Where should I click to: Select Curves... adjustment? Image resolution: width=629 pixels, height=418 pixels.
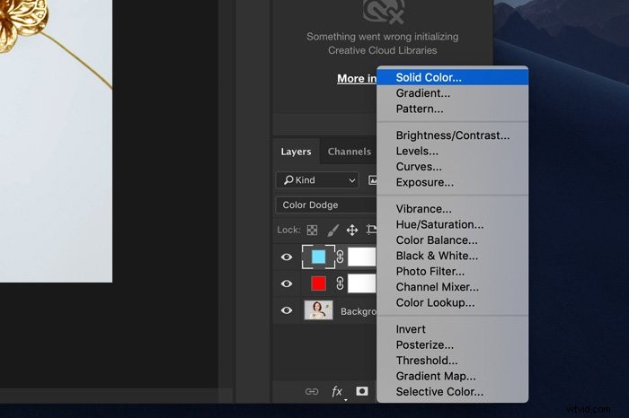click(x=453, y=167)
